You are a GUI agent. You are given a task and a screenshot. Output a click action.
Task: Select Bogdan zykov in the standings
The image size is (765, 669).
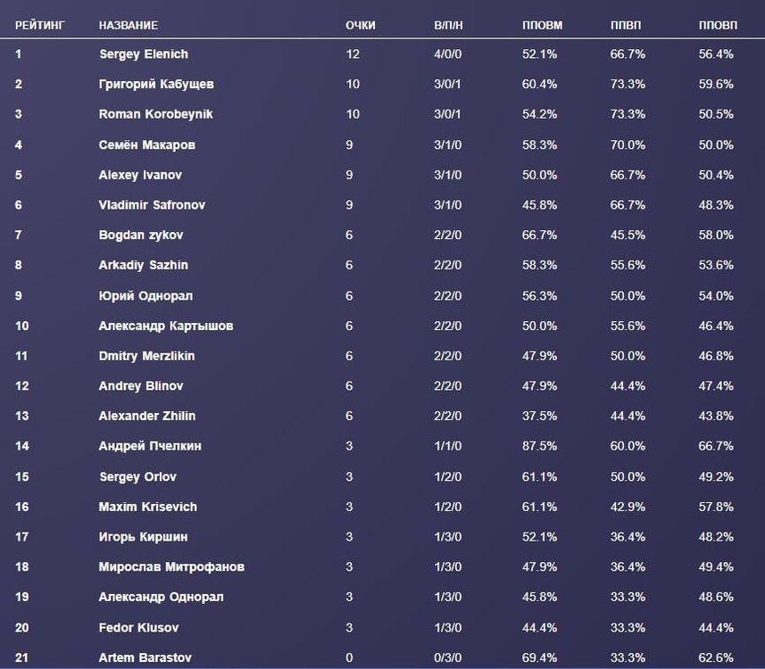tap(143, 235)
